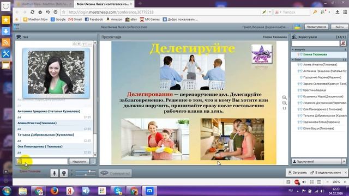Screen dimensions: 349x196
Task: Zoom out page with status bar minus
Action: click(327, 182)
